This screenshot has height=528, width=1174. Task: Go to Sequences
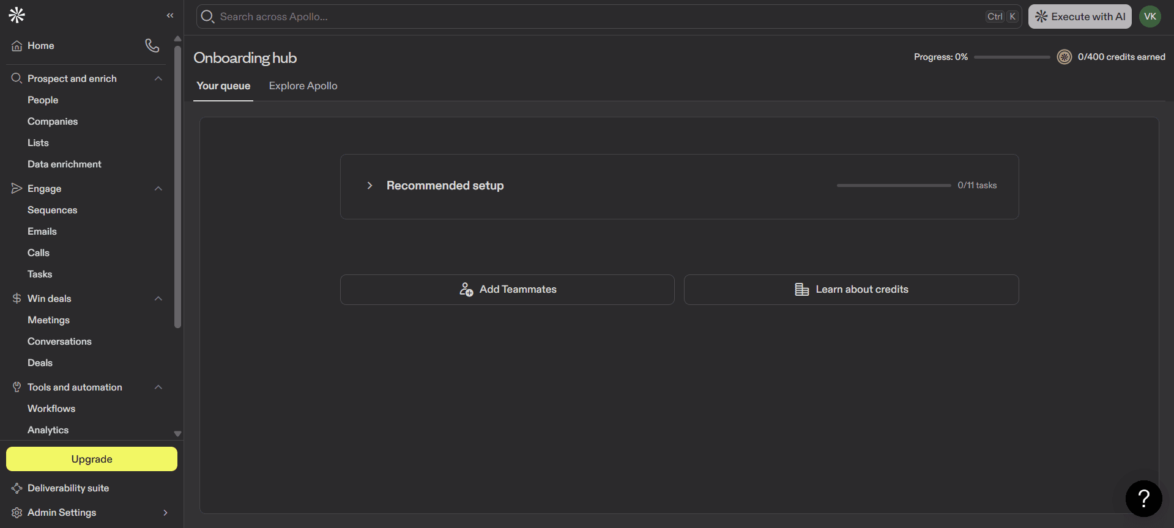[x=52, y=210]
